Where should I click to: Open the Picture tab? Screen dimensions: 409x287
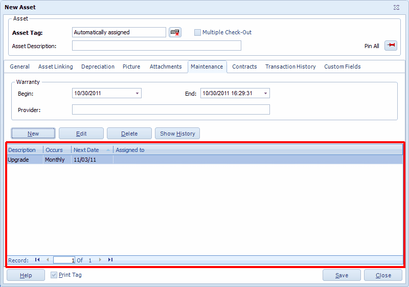tap(131, 67)
